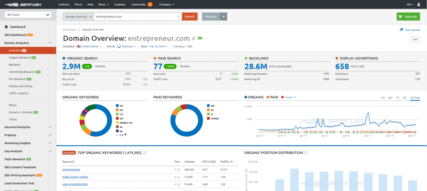Open the Prices menu item
This screenshot has width=427, height=191.
[x=78, y=5]
